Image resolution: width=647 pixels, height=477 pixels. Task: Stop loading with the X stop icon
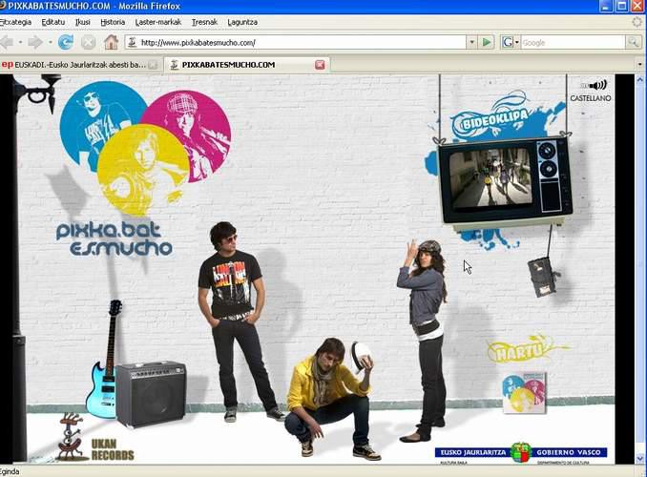point(88,42)
